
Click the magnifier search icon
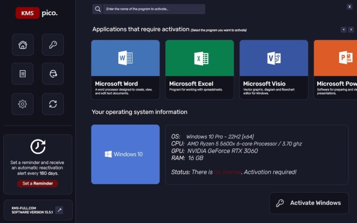(97, 9)
